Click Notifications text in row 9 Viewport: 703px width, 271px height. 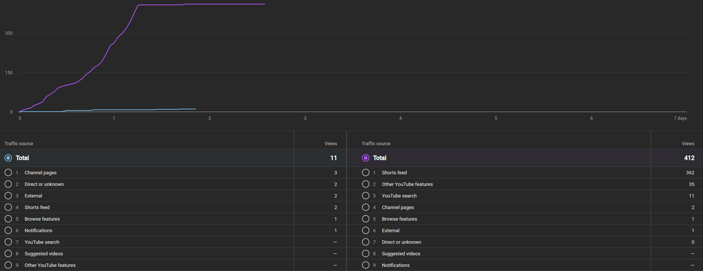pos(396,265)
